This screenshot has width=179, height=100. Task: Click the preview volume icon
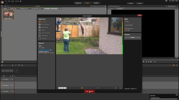154,62
